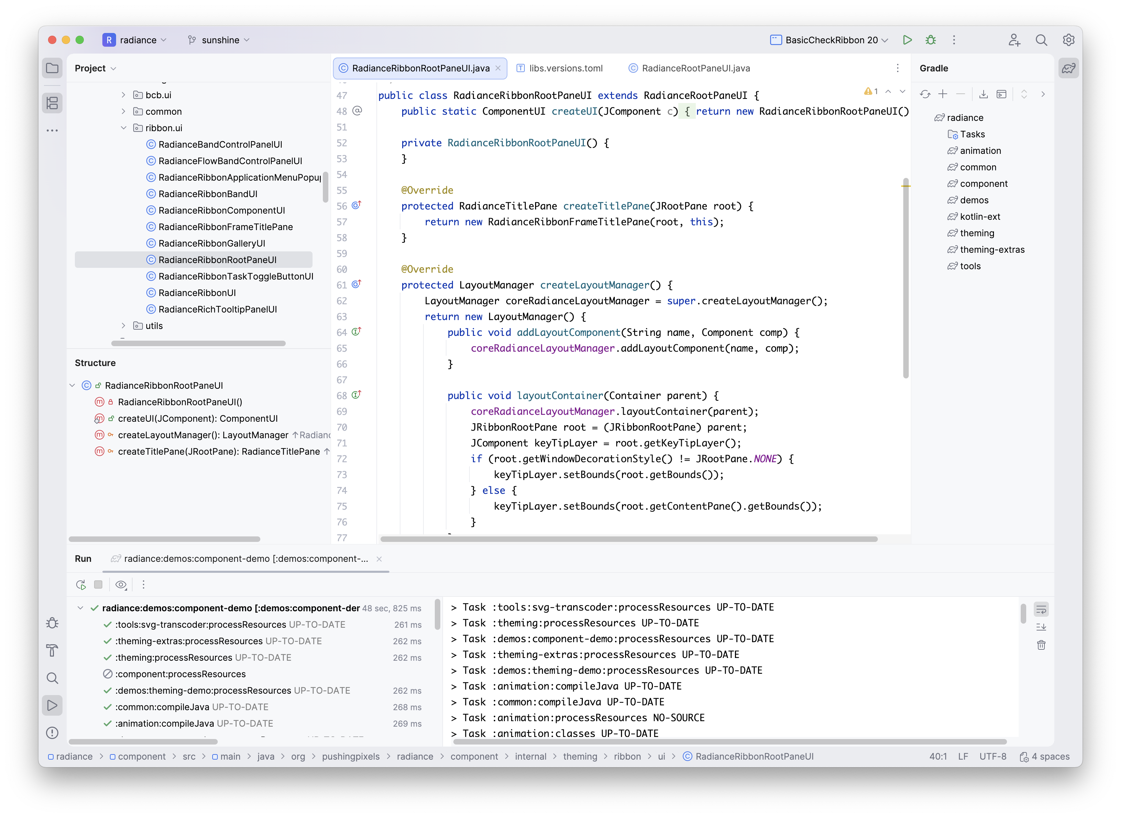Open the Gradle tool window elephant icon
Image resolution: width=1121 pixels, height=818 pixels.
click(1068, 68)
